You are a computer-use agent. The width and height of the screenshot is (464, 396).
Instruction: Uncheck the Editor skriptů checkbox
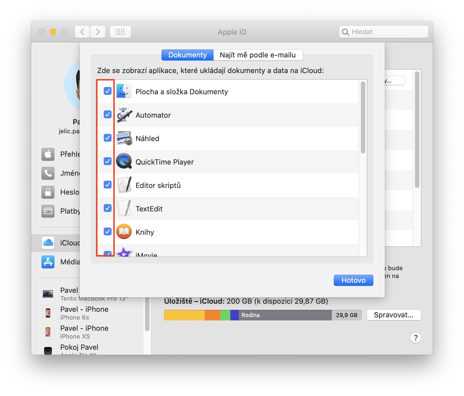[x=108, y=185]
